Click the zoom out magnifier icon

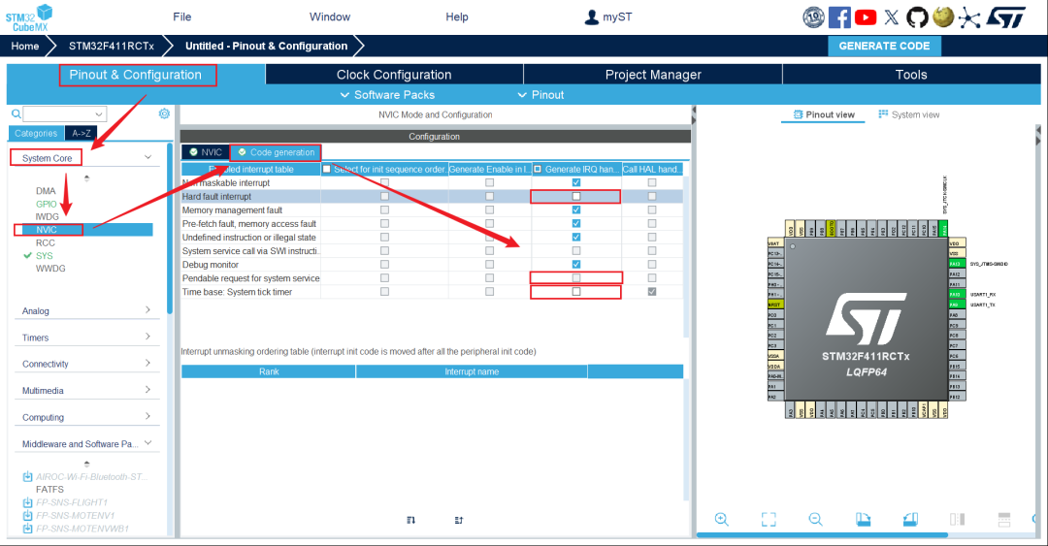[x=815, y=520]
